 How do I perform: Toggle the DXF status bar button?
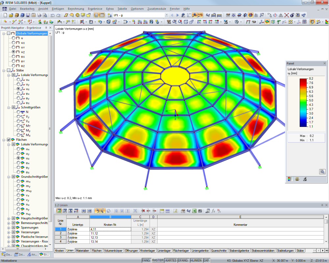coord(206,260)
